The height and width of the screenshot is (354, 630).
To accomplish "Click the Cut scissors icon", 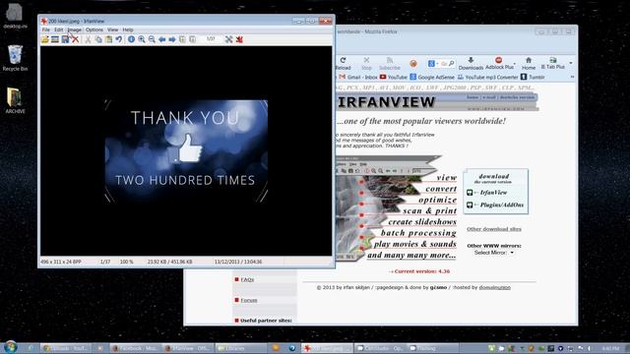I will (88, 39).
